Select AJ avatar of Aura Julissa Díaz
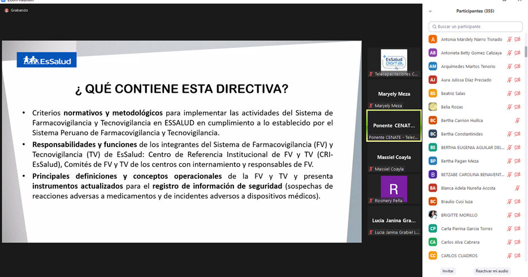This screenshot has height=277, width=528. [432, 80]
